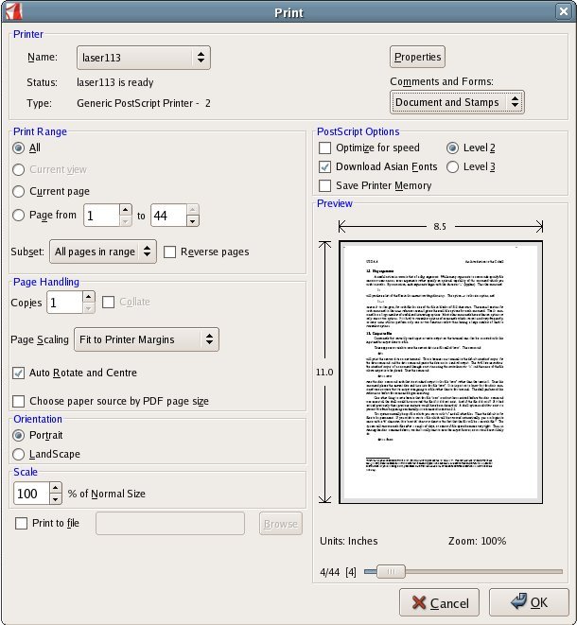This screenshot has height=625, width=577.
Task: Toggle Reverse pages checkbox
Action: click(170, 252)
